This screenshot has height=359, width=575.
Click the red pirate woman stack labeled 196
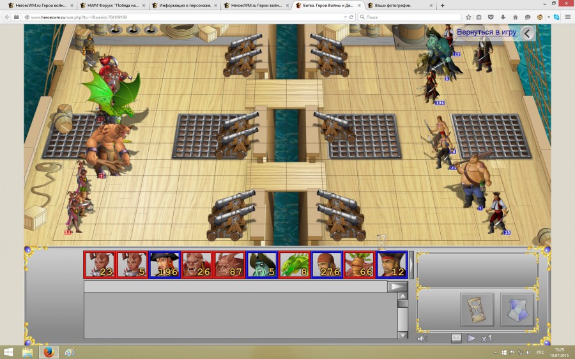(x=432, y=88)
